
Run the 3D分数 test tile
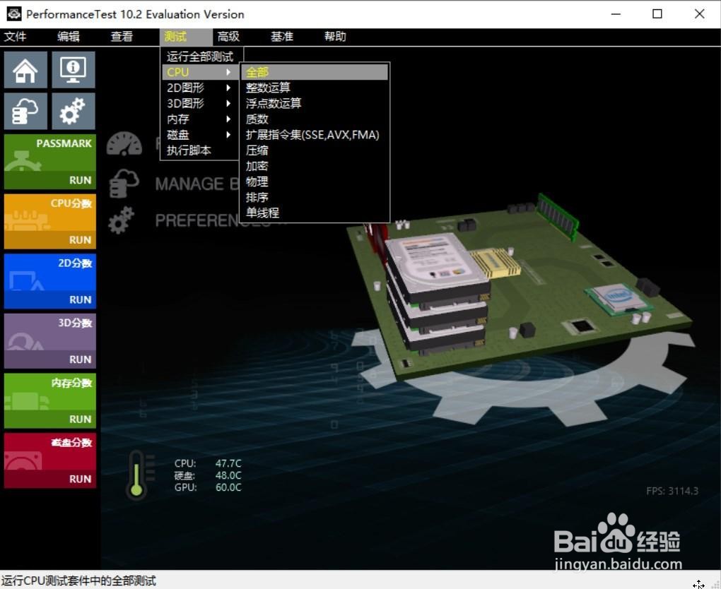click(50, 341)
